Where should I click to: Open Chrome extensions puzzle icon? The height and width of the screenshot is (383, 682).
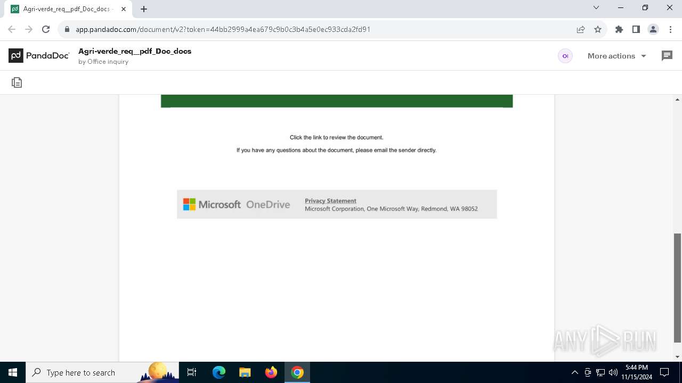tap(619, 29)
